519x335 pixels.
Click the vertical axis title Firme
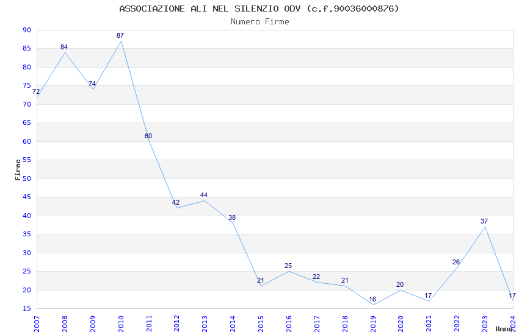click(18, 170)
